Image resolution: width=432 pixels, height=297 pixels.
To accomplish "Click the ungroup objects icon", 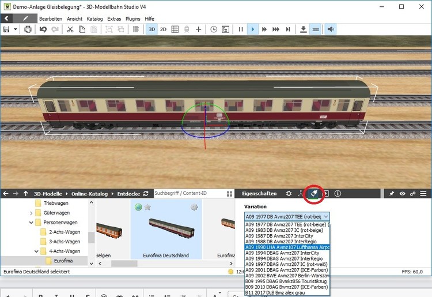I will click(x=121, y=29).
